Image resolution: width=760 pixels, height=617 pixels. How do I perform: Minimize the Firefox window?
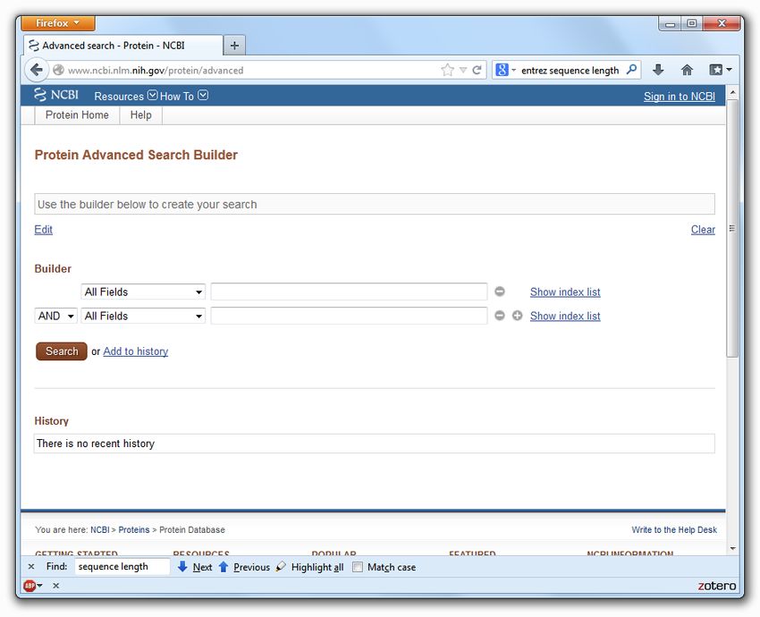tap(670, 23)
